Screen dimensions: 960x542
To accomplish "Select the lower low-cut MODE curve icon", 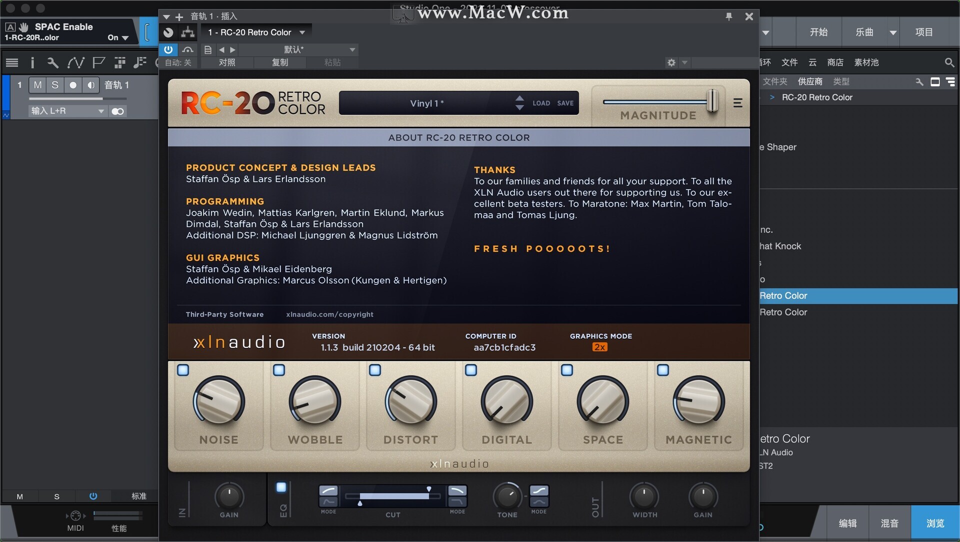I will [x=328, y=502].
